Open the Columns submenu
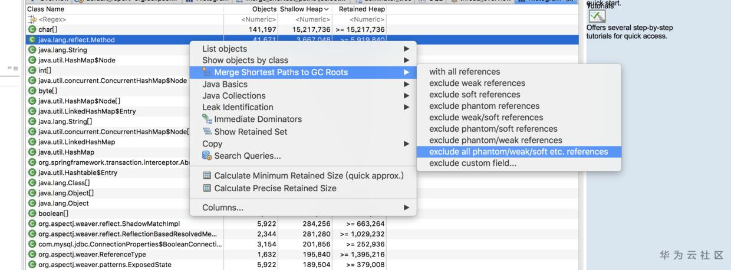 point(406,208)
